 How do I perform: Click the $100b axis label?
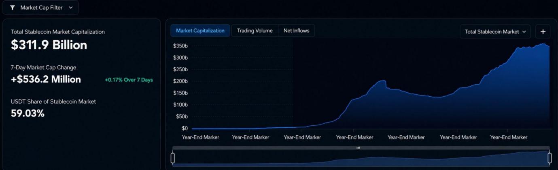pyautogui.click(x=180, y=105)
